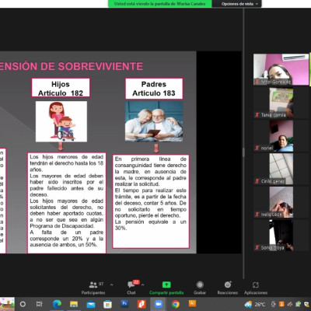Click the green screen-share notification banner
The width and height of the screenshot is (311, 311).
[160, 4]
